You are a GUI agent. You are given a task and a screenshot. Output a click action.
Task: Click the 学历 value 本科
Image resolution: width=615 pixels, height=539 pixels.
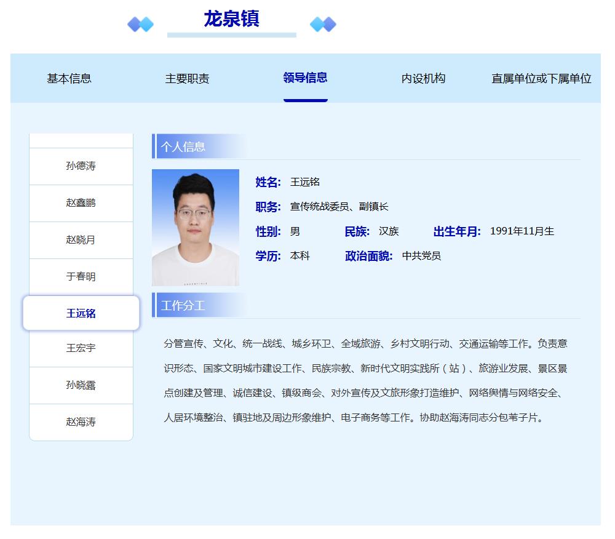coord(300,256)
